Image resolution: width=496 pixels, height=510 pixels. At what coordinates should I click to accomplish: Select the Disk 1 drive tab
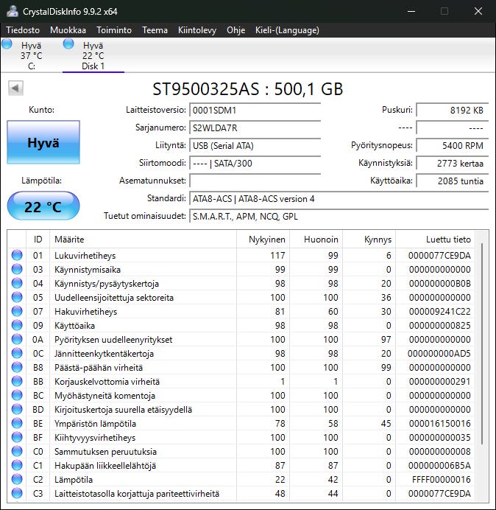click(x=93, y=55)
